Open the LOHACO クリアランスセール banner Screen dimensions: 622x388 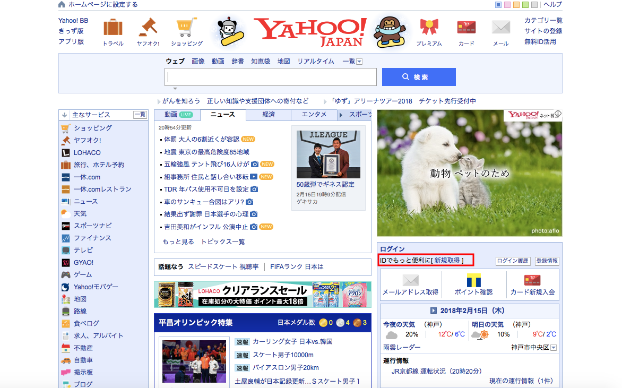263,295
